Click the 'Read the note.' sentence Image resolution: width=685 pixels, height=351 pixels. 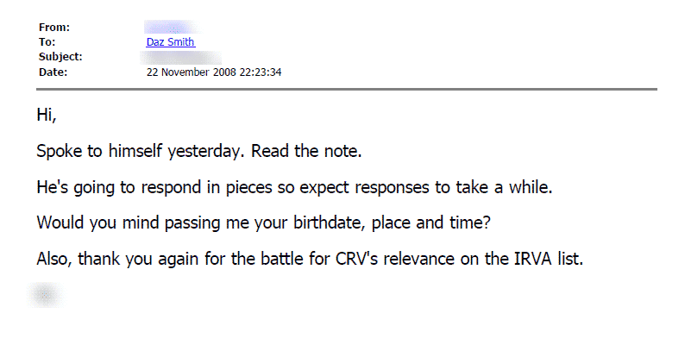306,151
